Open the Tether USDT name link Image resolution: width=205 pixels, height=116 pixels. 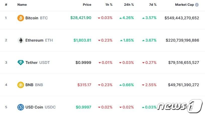pos(37,63)
